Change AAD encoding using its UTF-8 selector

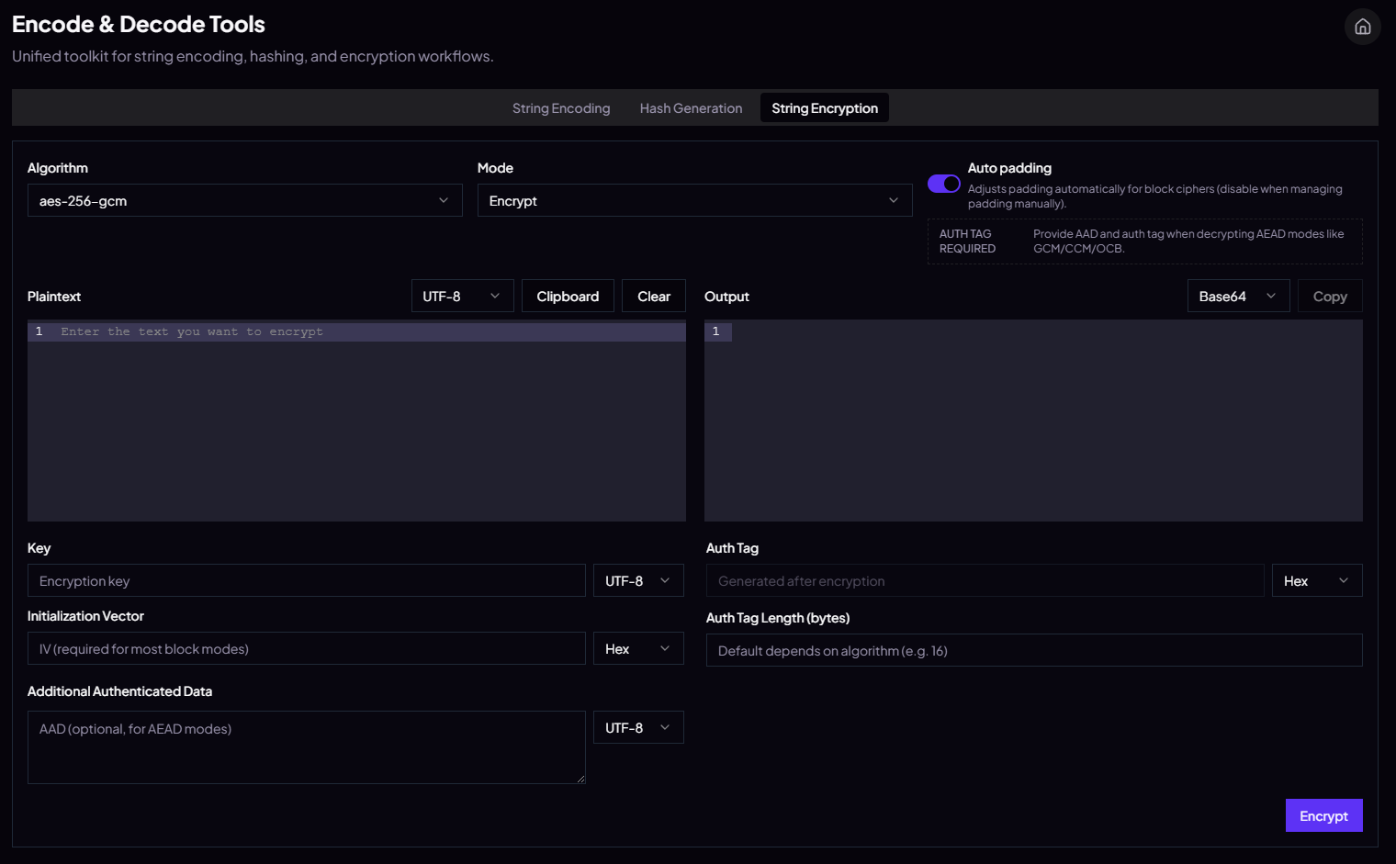pyautogui.click(x=637, y=727)
